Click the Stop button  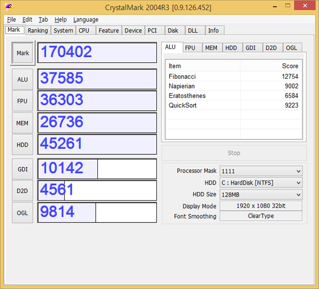coord(234,153)
